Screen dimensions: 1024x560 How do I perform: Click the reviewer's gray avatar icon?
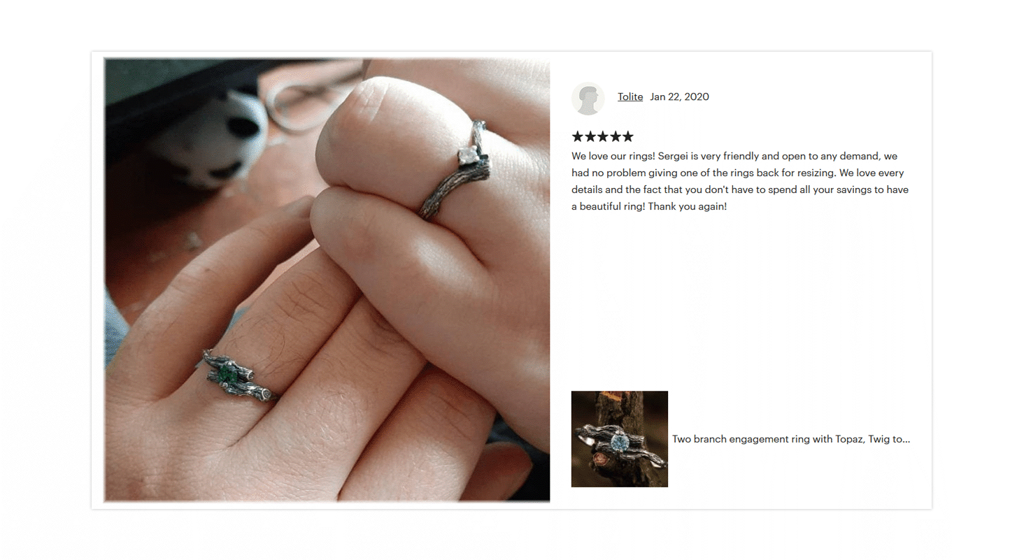click(588, 98)
